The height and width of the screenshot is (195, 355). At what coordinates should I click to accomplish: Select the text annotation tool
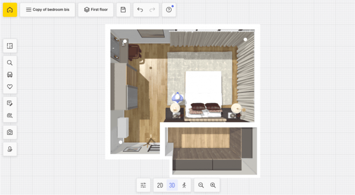[x=10, y=103]
